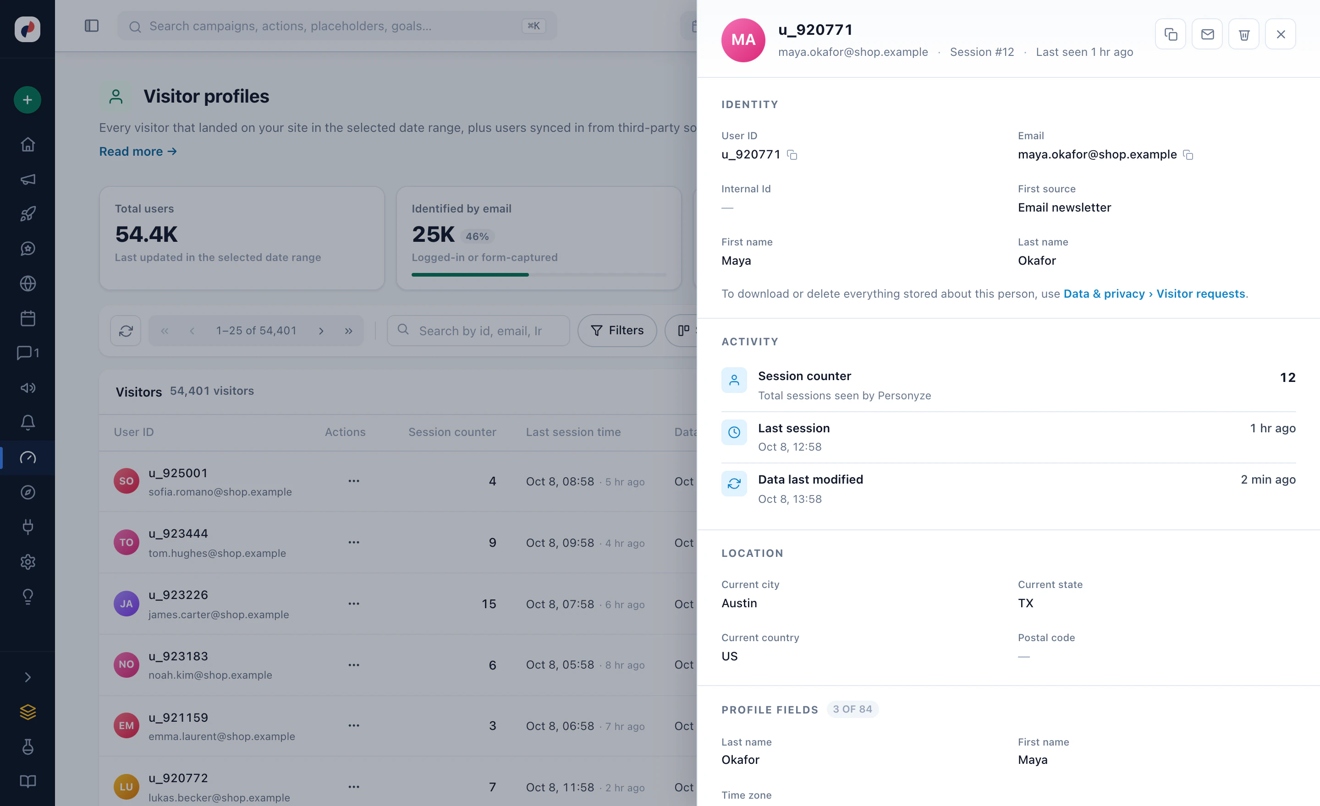Image resolution: width=1320 pixels, height=806 pixels.
Task: Open the plug integrations icon
Action: [27, 527]
